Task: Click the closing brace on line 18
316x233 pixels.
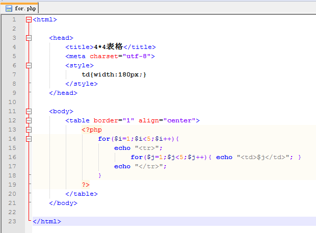Action: click(x=100, y=175)
